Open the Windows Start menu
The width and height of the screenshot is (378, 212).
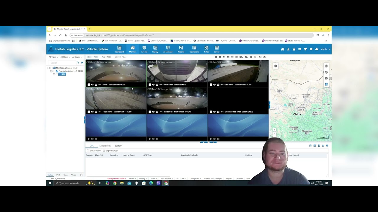[50, 183]
